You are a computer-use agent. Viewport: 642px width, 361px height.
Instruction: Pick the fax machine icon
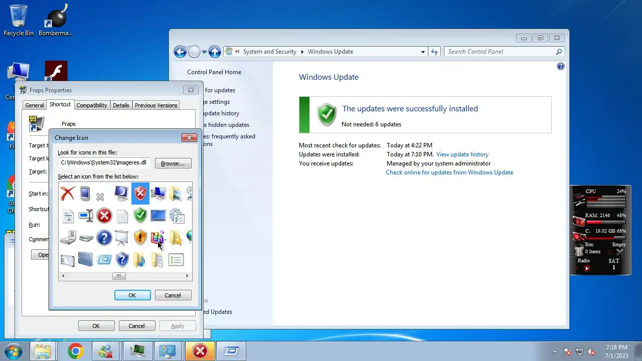point(68,237)
